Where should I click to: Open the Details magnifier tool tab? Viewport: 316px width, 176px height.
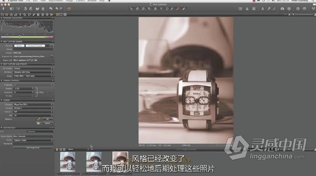pos(29,14)
